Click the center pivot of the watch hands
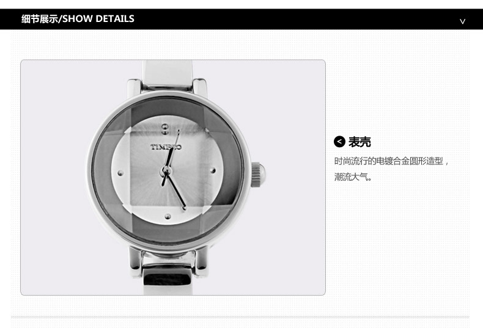Viewport: 483px width, 328px height. point(166,170)
